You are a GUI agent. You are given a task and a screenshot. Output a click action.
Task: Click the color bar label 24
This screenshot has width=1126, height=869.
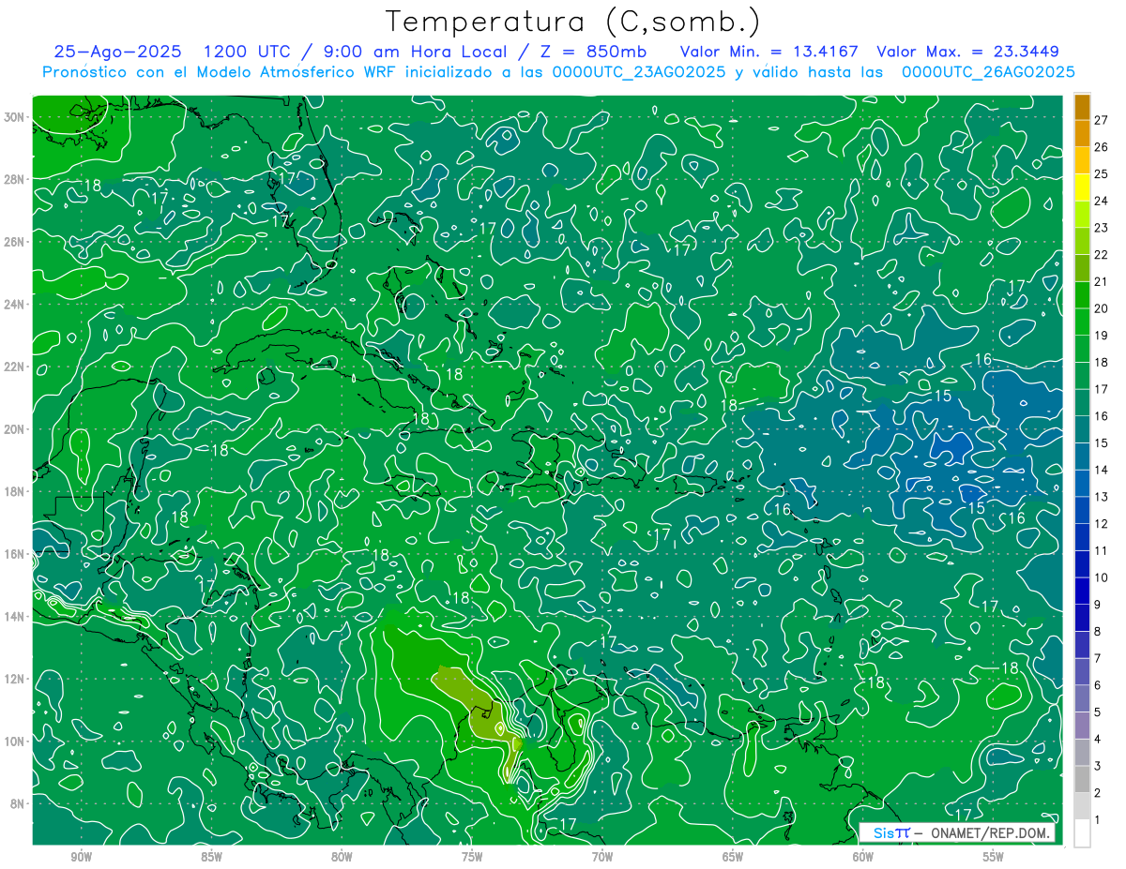1102,201
